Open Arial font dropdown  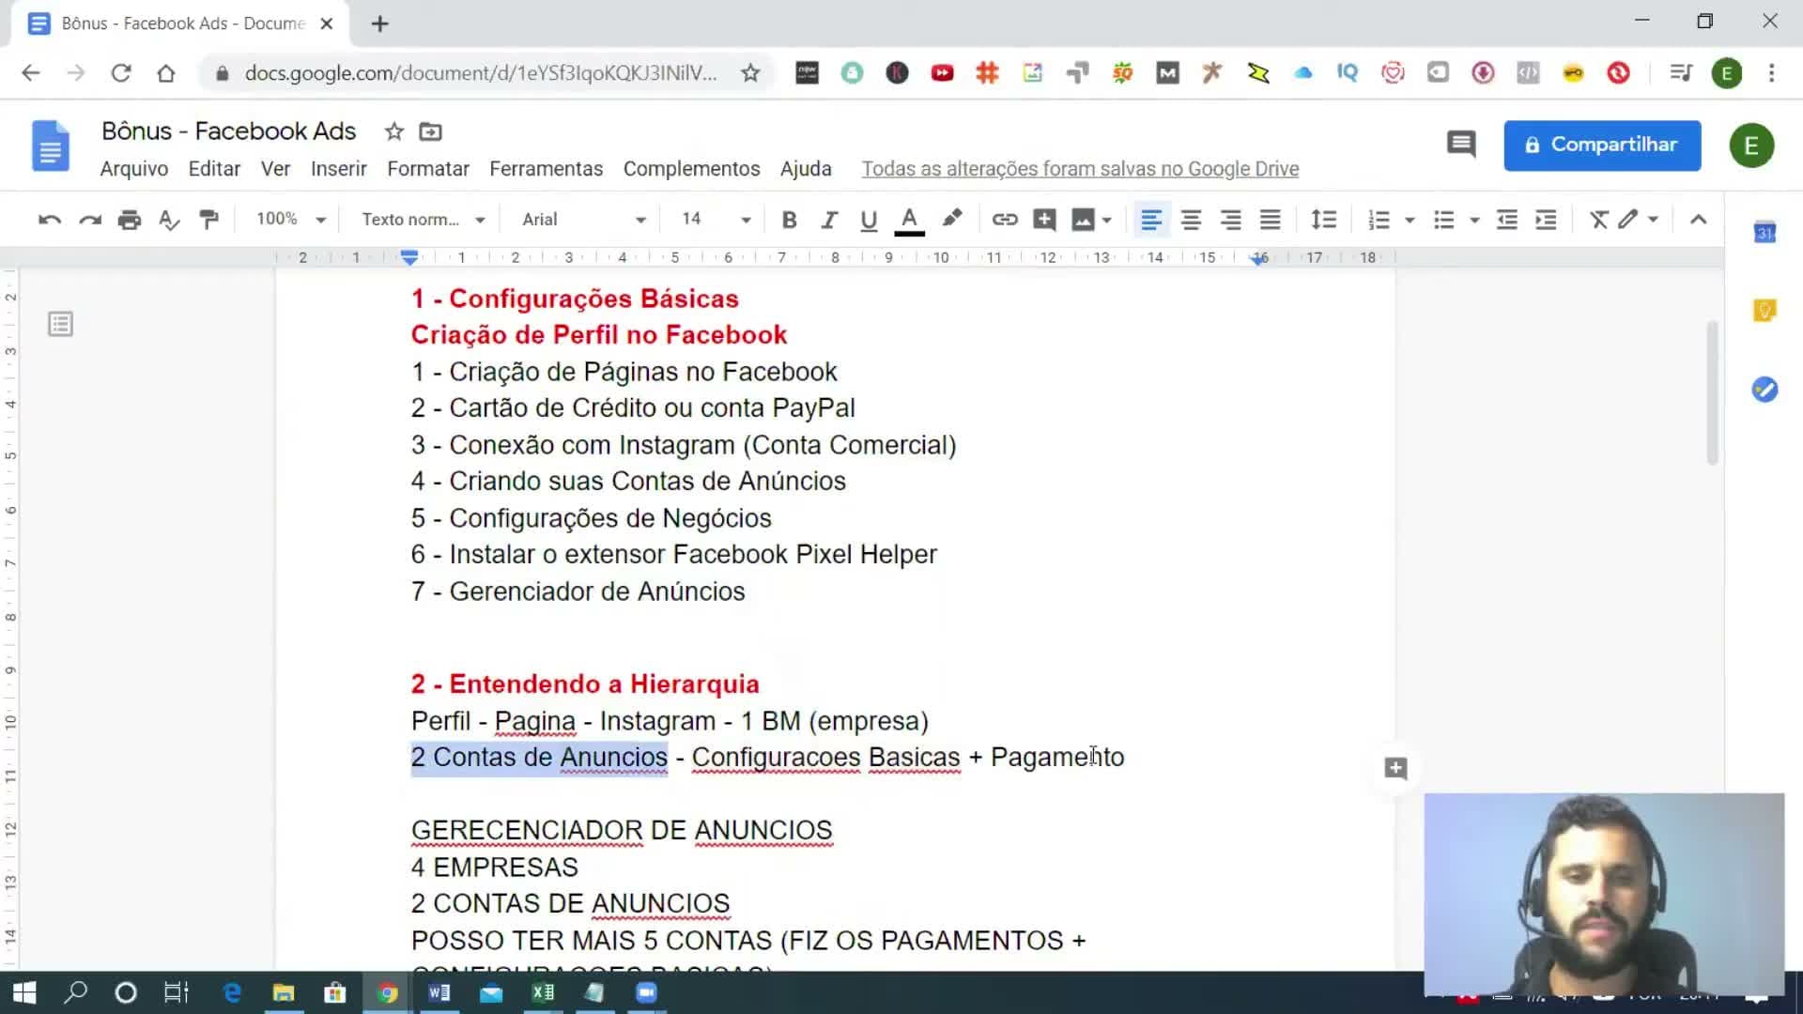pyautogui.click(x=584, y=220)
